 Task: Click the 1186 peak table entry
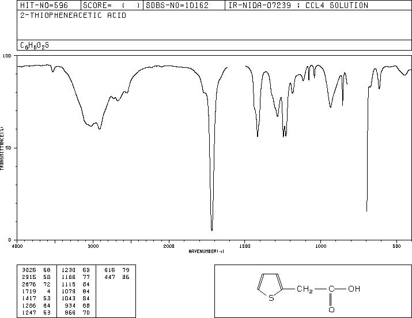tap(69, 277)
